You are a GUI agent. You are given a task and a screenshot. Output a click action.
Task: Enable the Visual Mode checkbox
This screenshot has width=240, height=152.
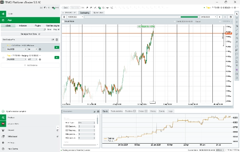(63, 22)
